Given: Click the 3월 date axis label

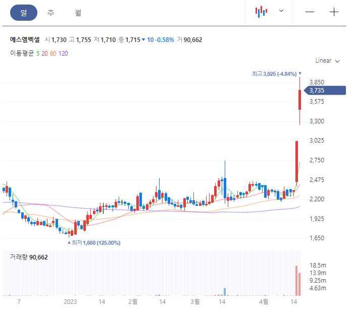Looking at the screenshot, I should click(195, 301).
